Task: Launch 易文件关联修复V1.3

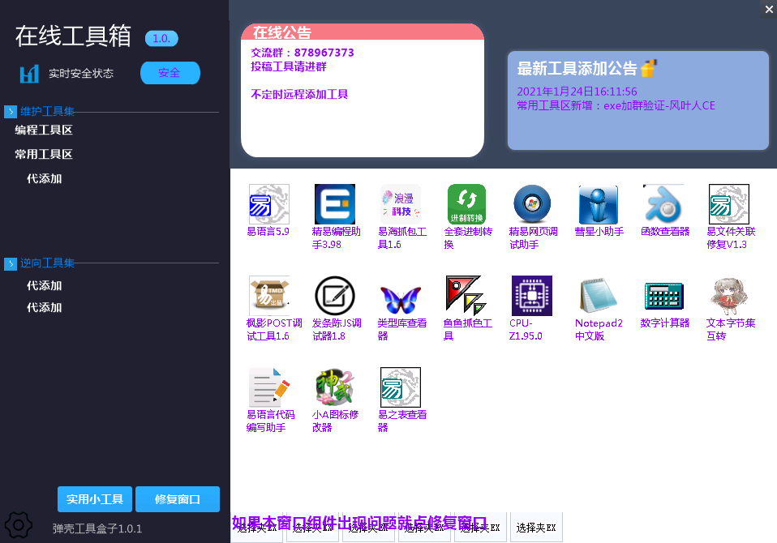Action: tap(729, 204)
